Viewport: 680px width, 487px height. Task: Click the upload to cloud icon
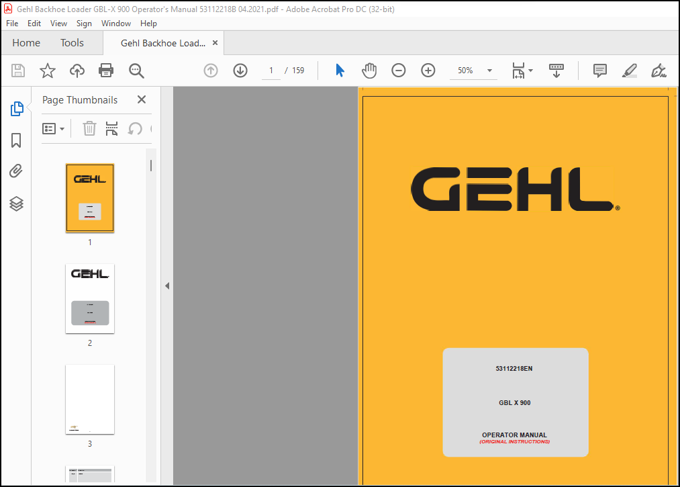click(x=77, y=71)
